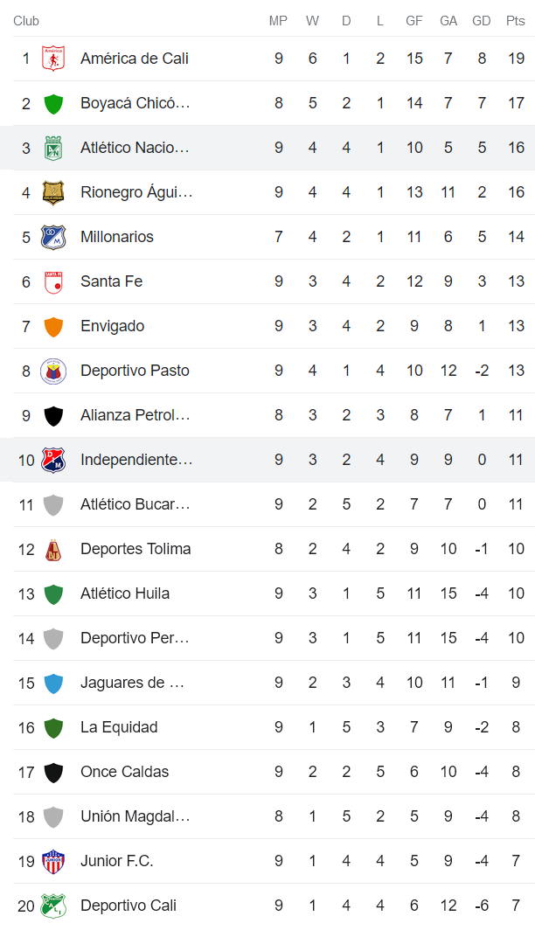Click the Deportivo Cali club crest

[x=52, y=905]
